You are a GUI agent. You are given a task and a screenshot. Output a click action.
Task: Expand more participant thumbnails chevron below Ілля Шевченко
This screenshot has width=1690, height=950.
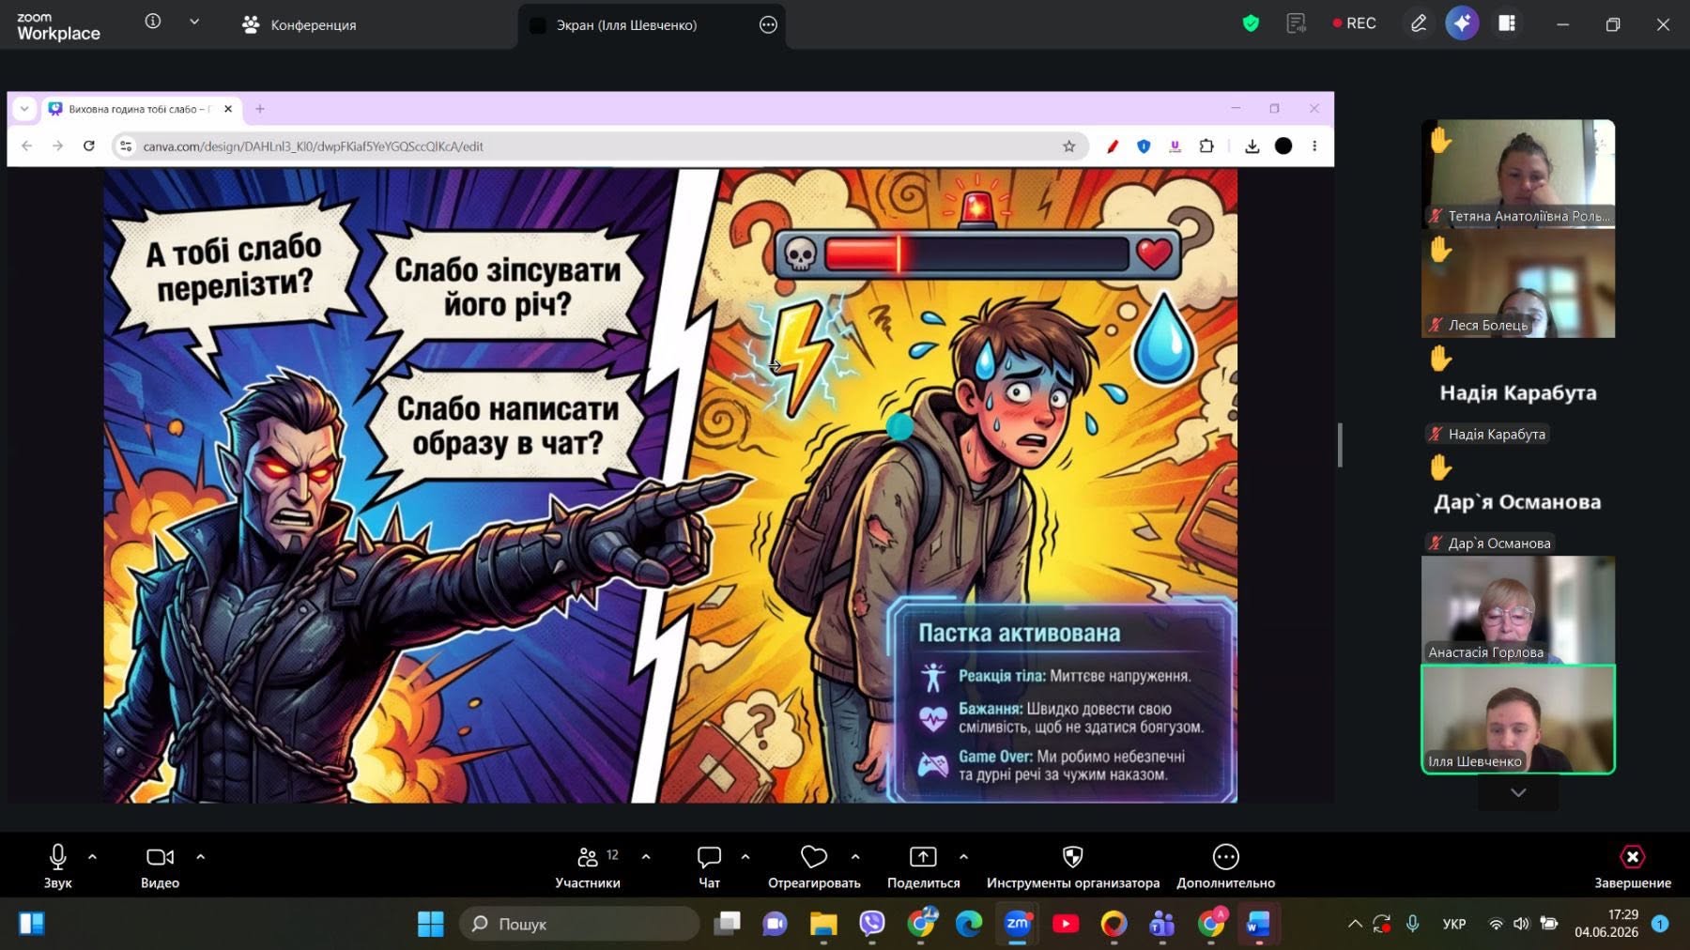pyautogui.click(x=1518, y=793)
